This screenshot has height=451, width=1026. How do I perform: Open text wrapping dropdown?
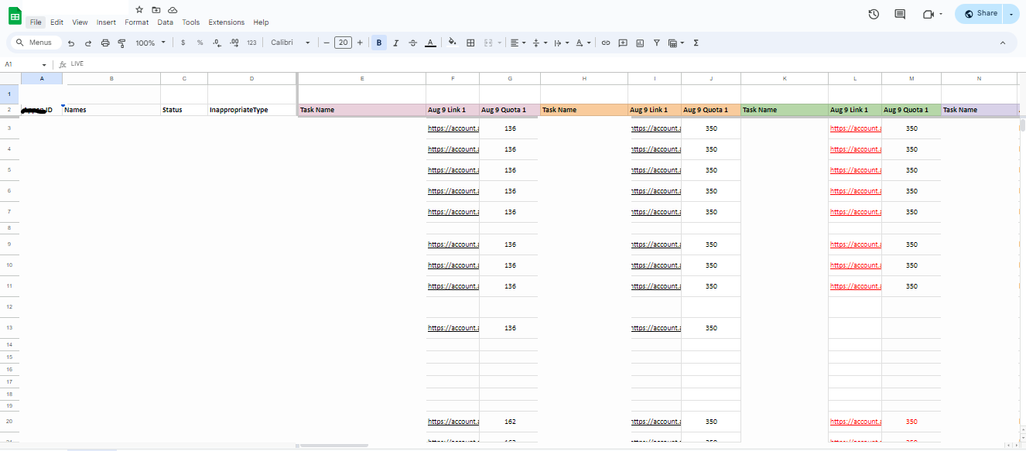(562, 43)
